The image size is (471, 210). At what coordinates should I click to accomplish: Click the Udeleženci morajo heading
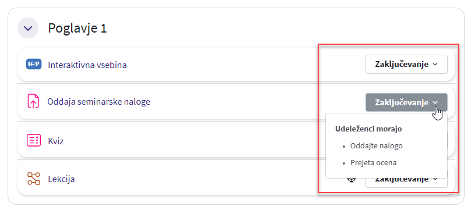click(368, 129)
